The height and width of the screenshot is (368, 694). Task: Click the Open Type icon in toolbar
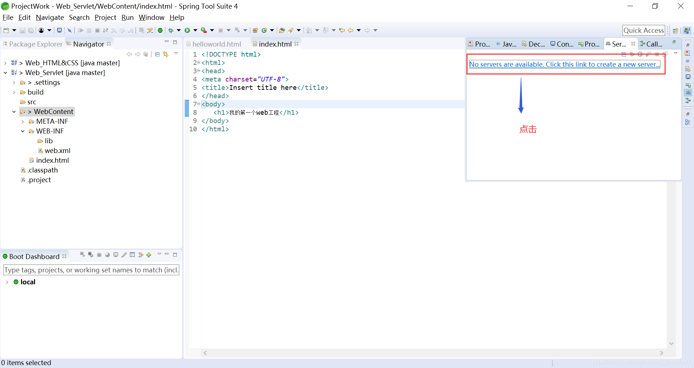click(x=282, y=30)
